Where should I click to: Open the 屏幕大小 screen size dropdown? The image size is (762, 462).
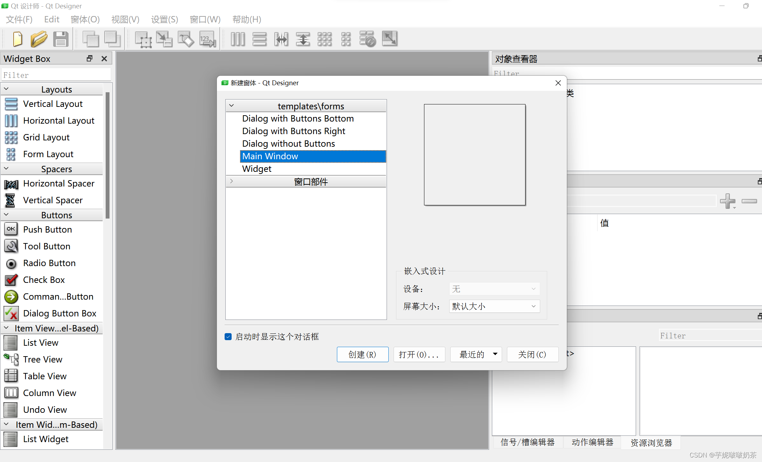tap(494, 306)
